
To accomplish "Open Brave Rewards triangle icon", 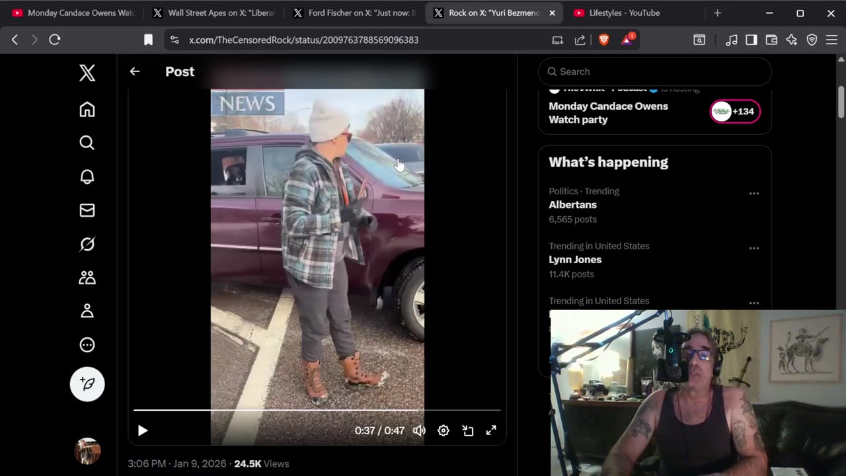I will (x=627, y=40).
